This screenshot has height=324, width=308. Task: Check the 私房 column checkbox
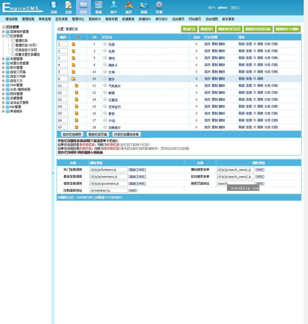[x=105, y=51]
